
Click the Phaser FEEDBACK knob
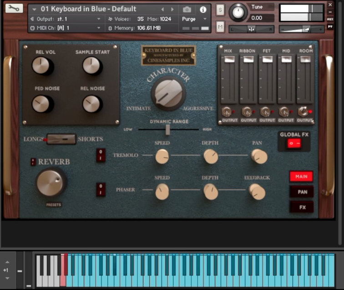point(257,192)
